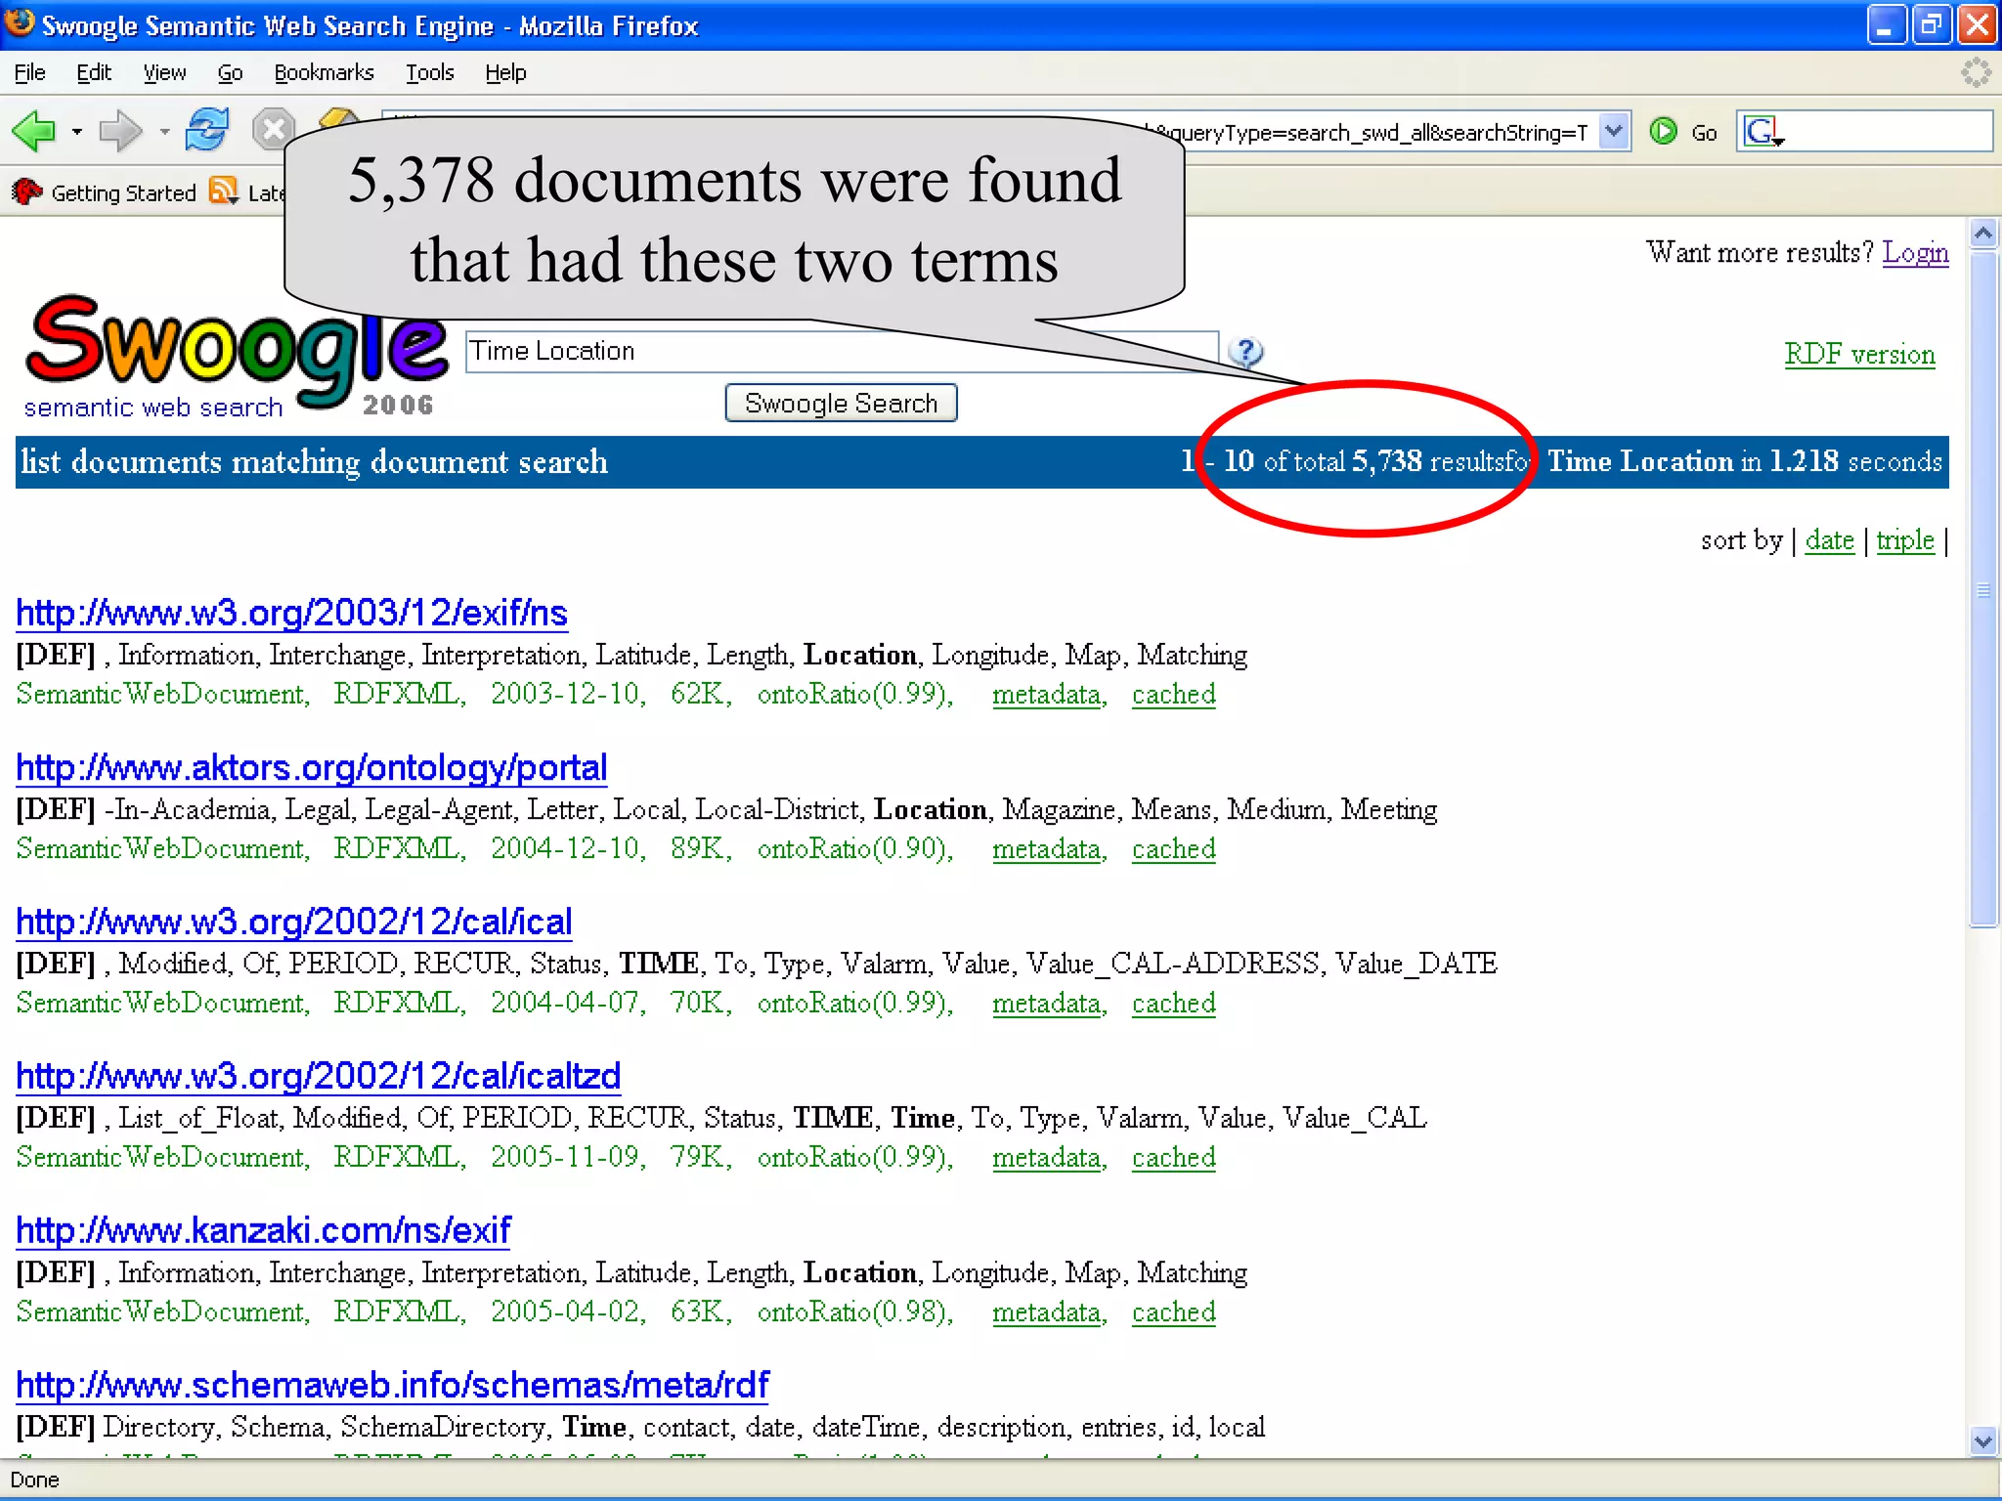Click the Swoogle Search button
2002x1501 pixels.
(841, 403)
